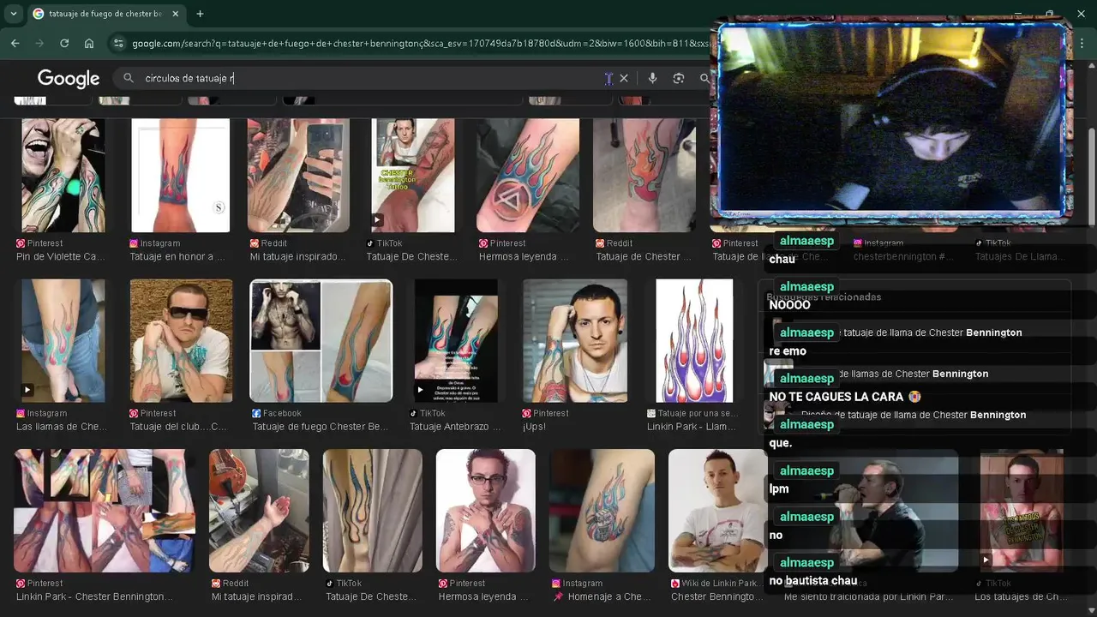Open 'Linkin Park - Llam...' purple flames image
The width and height of the screenshot is (1097, 617).
tap(694, 340)
